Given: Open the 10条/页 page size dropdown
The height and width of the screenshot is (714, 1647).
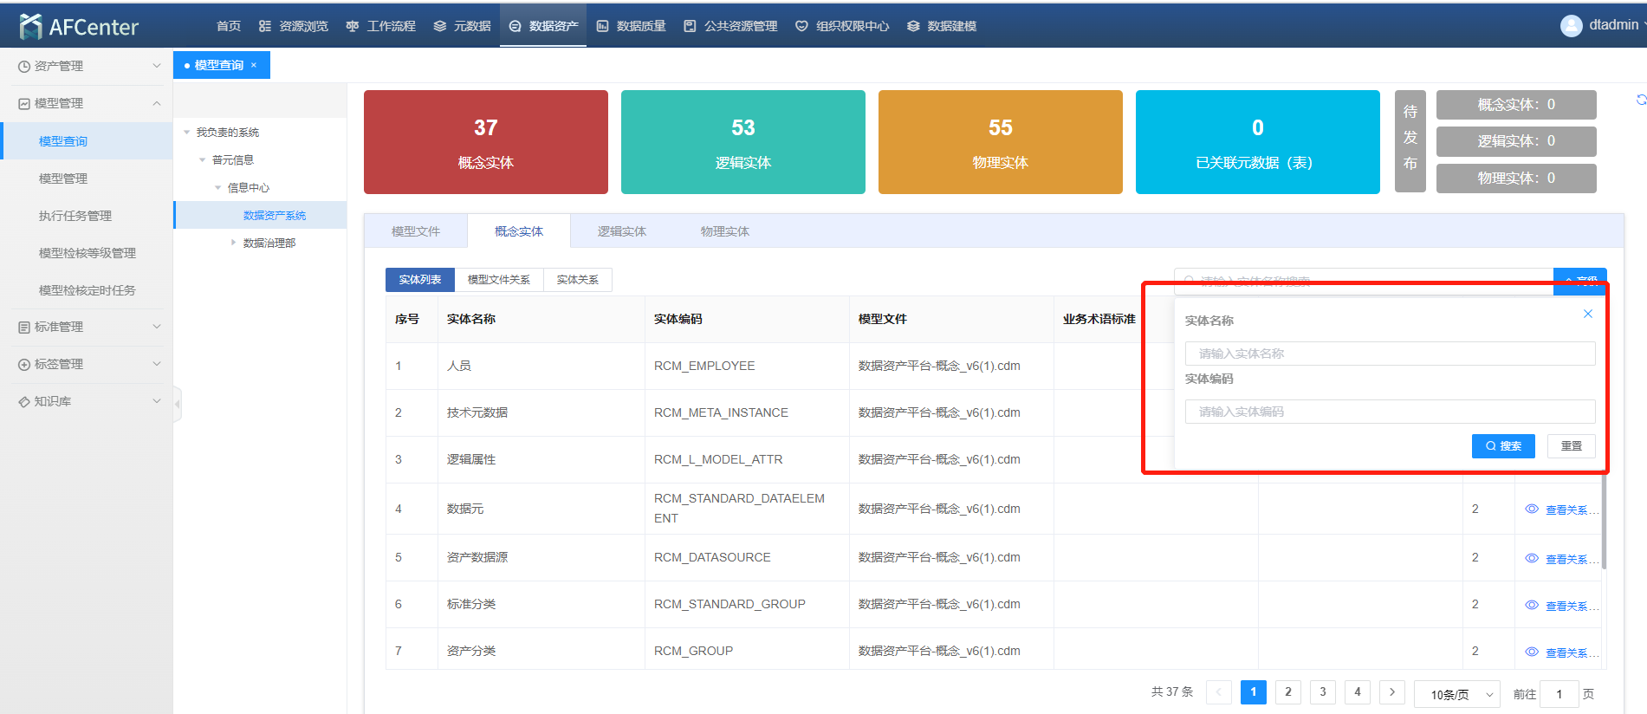Looking at the screenshot, I should [1457, 694].
